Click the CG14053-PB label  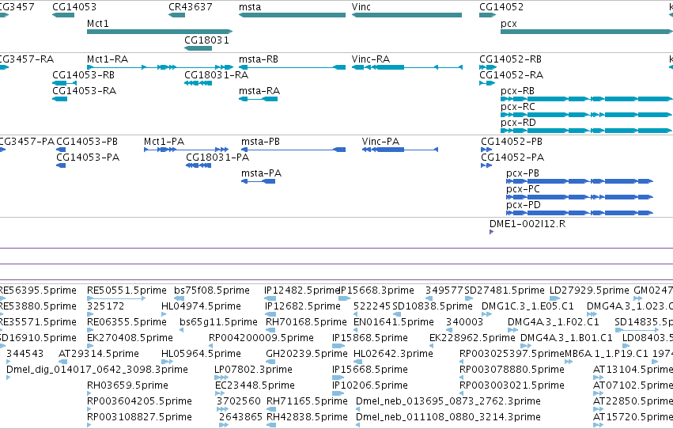pos(87,141)
